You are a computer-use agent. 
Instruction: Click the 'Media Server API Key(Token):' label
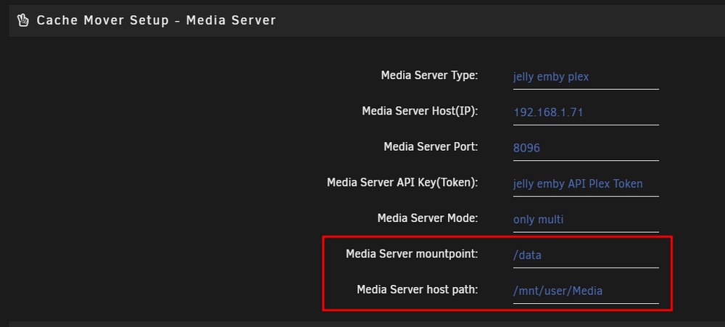coord(402,183)
